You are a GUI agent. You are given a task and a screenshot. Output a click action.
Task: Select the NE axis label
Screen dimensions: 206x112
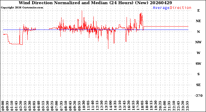point(198,21)
